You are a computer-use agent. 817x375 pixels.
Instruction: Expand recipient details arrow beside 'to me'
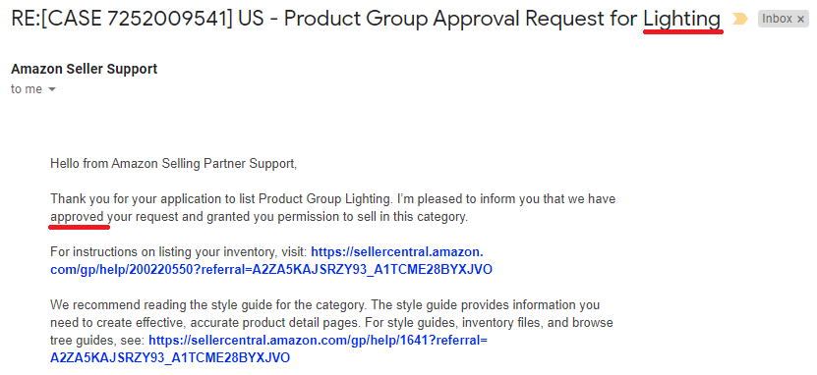(51, 89)
